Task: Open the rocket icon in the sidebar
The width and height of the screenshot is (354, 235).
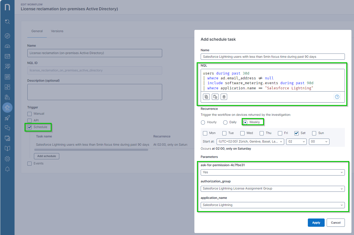Action: coord(7,118)
